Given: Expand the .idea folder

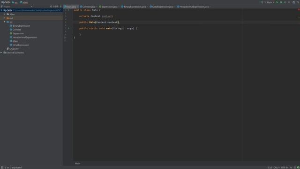Looking at the screenshot, I should 4,14.
